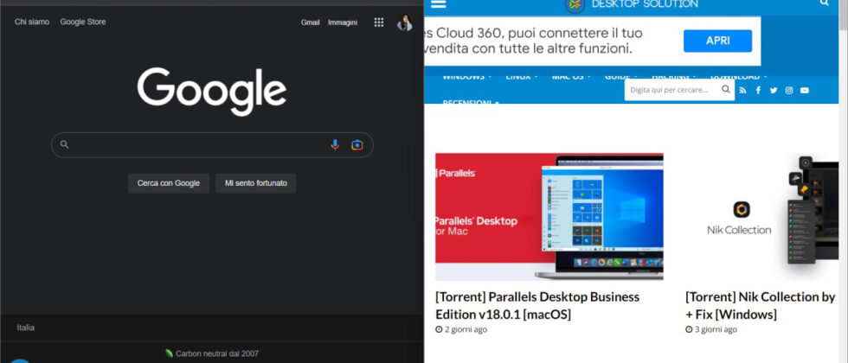Click the blue APRI ad button
Screen dimensions: 848x363
[717, 41]
